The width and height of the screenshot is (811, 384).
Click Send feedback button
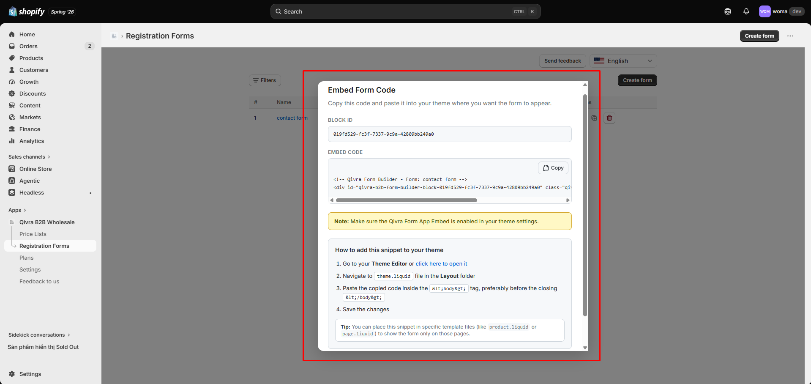point(563,61)
